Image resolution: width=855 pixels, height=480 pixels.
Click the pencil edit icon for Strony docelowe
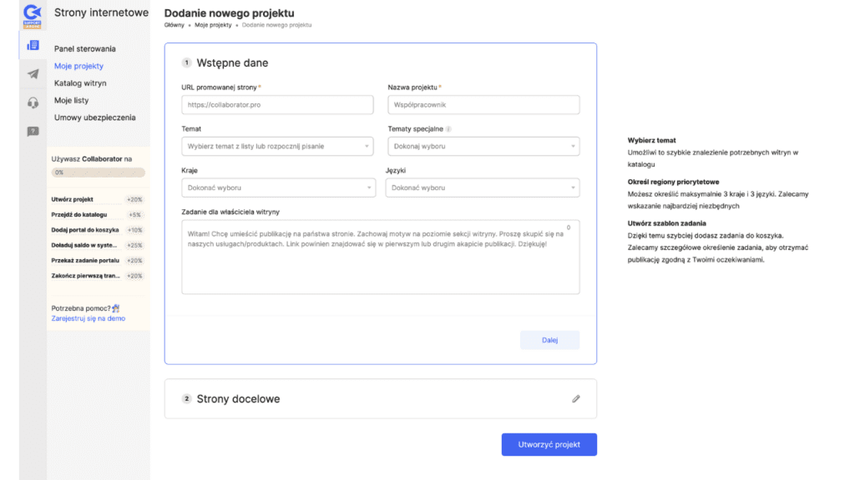point(576,399)
